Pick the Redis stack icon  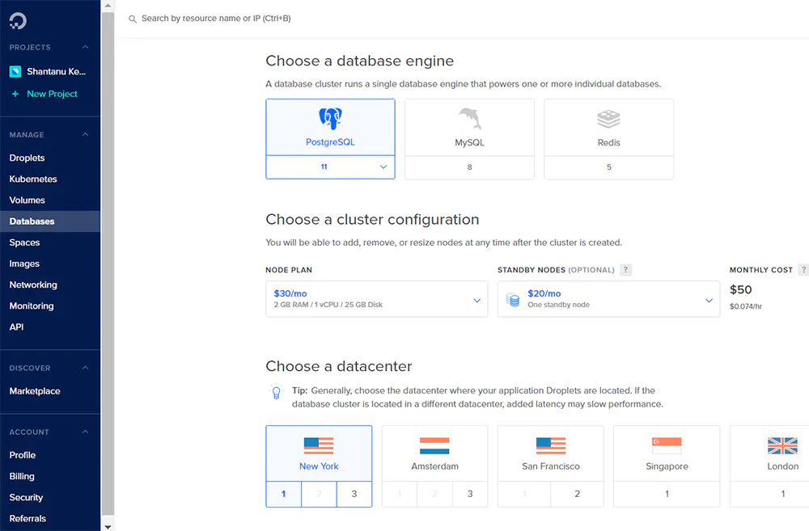(608, 119)
